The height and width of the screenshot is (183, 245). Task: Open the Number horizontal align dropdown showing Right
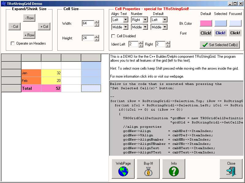[145, 20]
